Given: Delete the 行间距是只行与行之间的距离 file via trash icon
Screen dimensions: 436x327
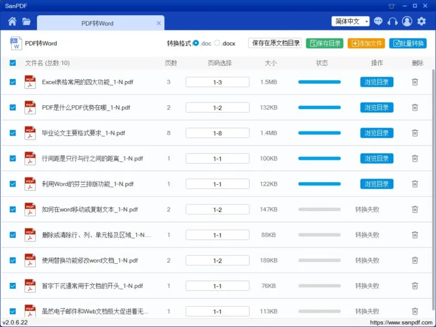Looking at the screenshot, I should click(415, 158).
